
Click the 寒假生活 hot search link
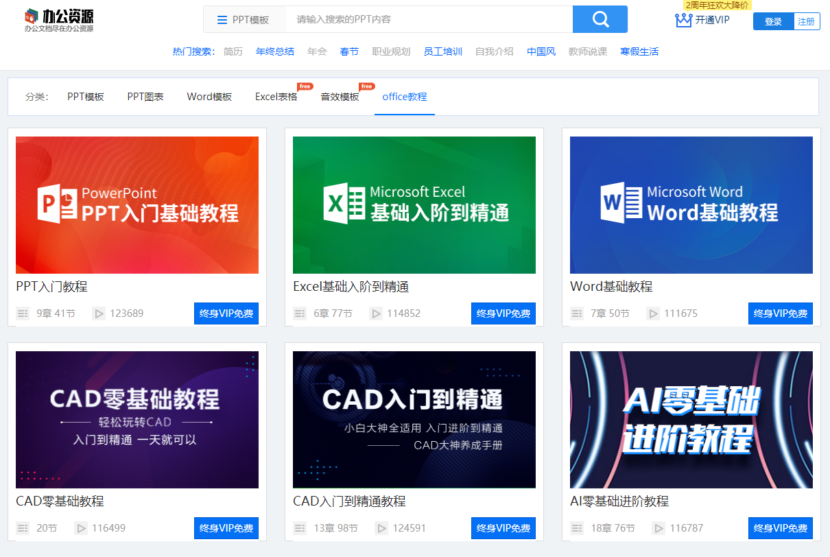(x=639, y=51)
